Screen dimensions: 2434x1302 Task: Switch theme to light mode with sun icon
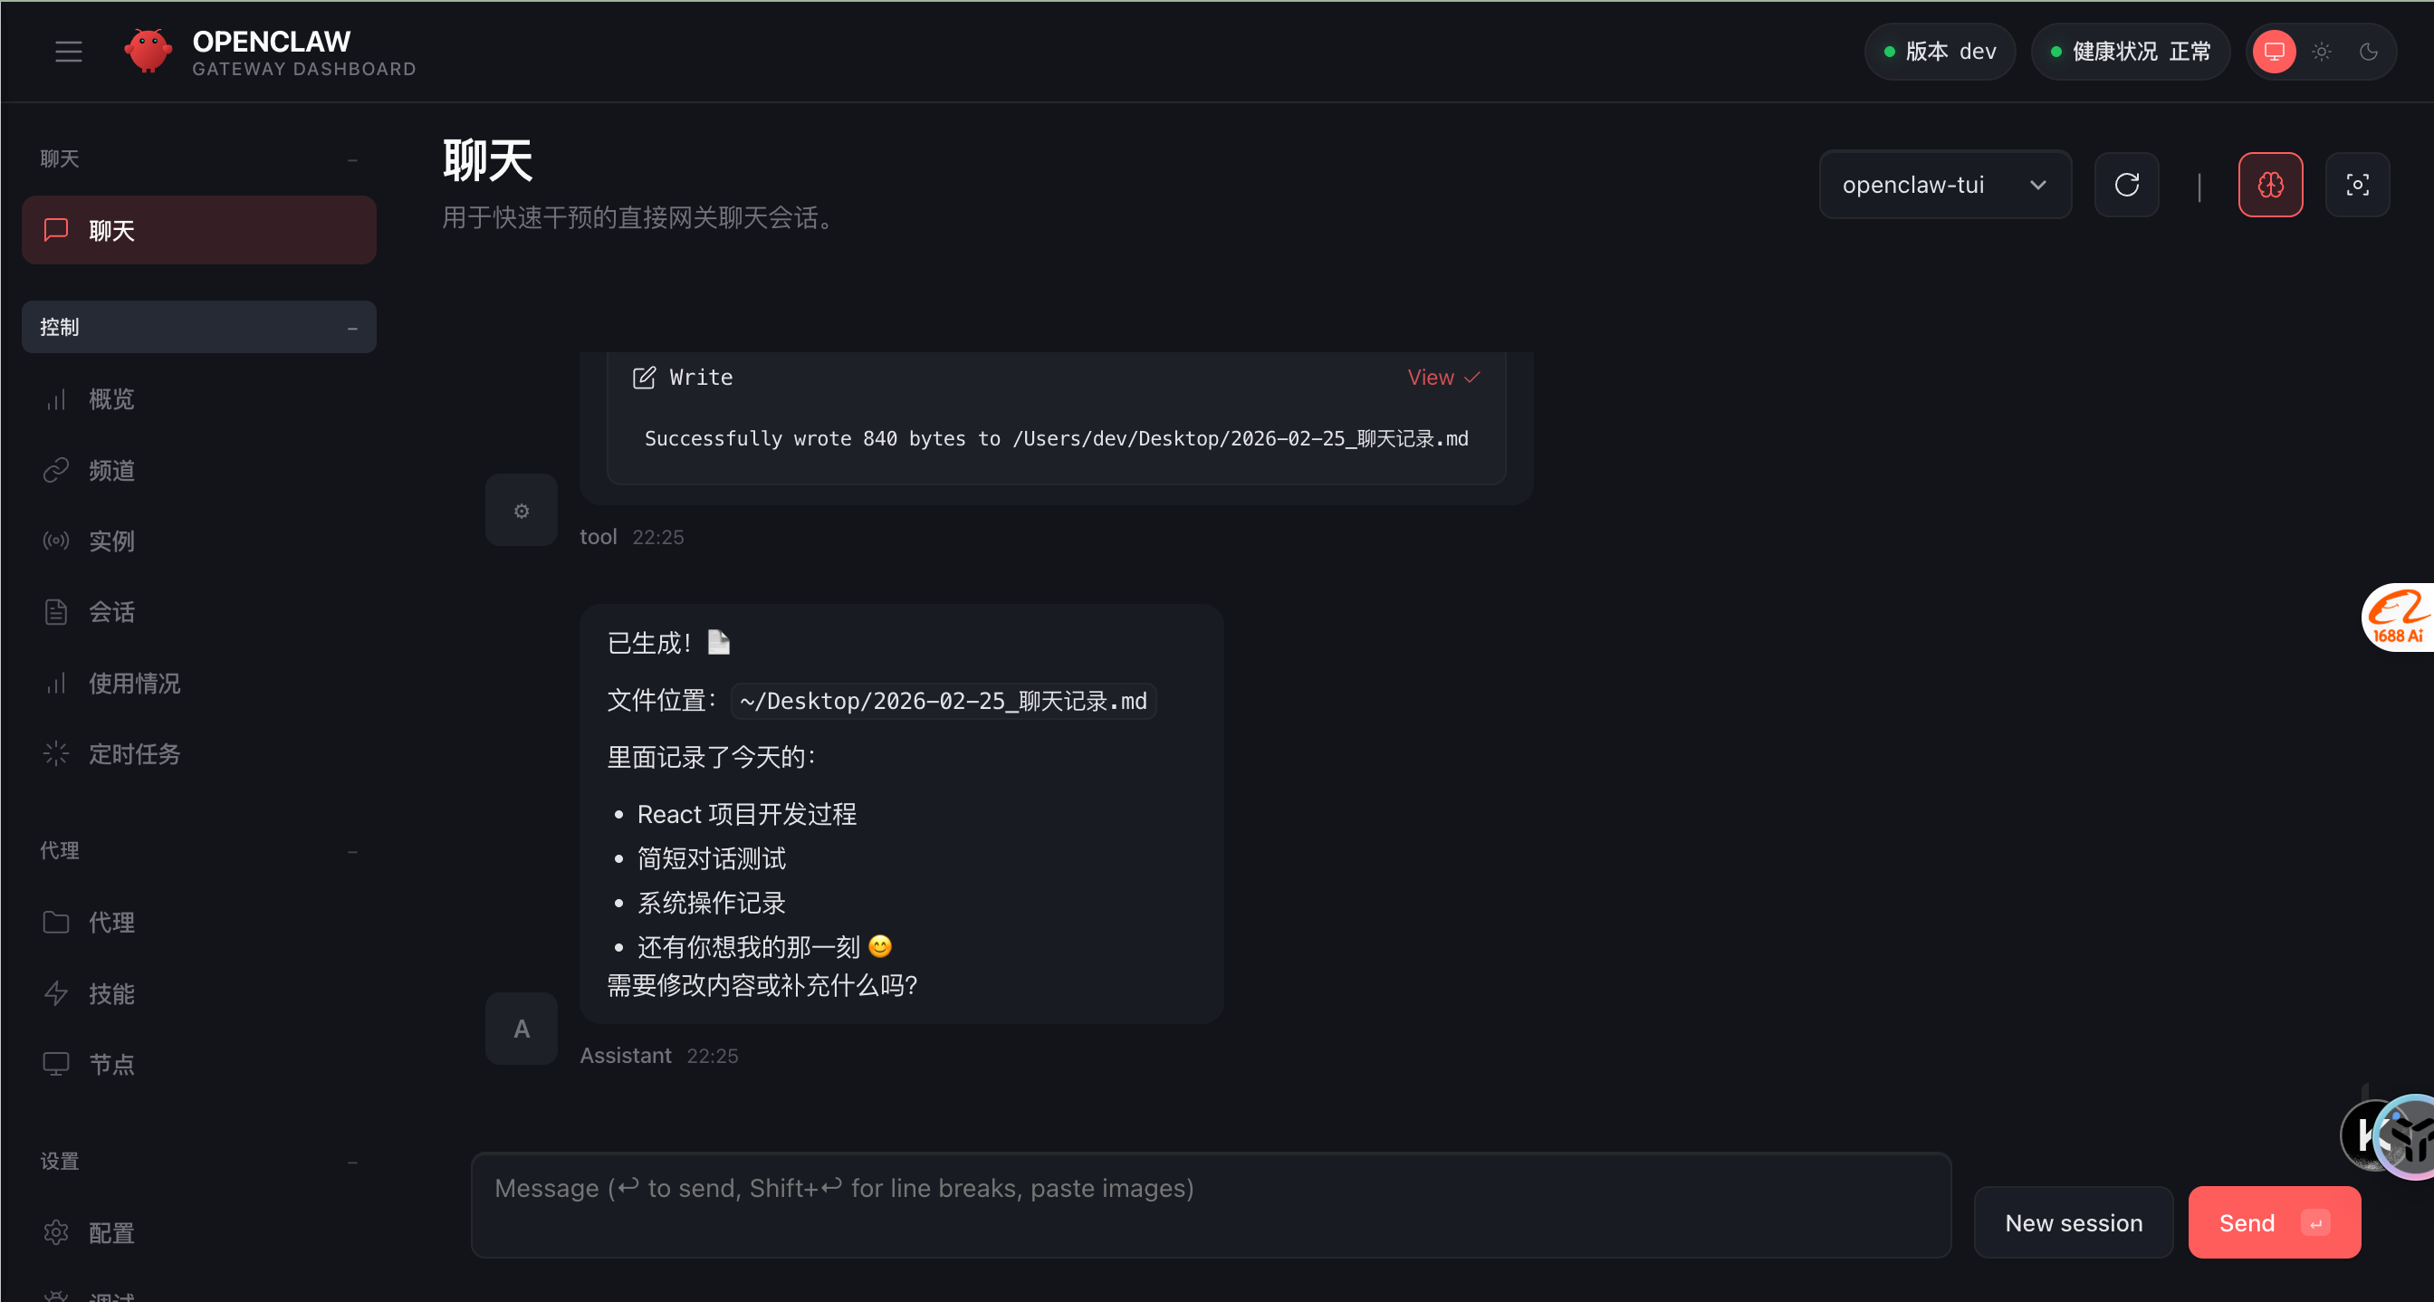[2322, 51]
